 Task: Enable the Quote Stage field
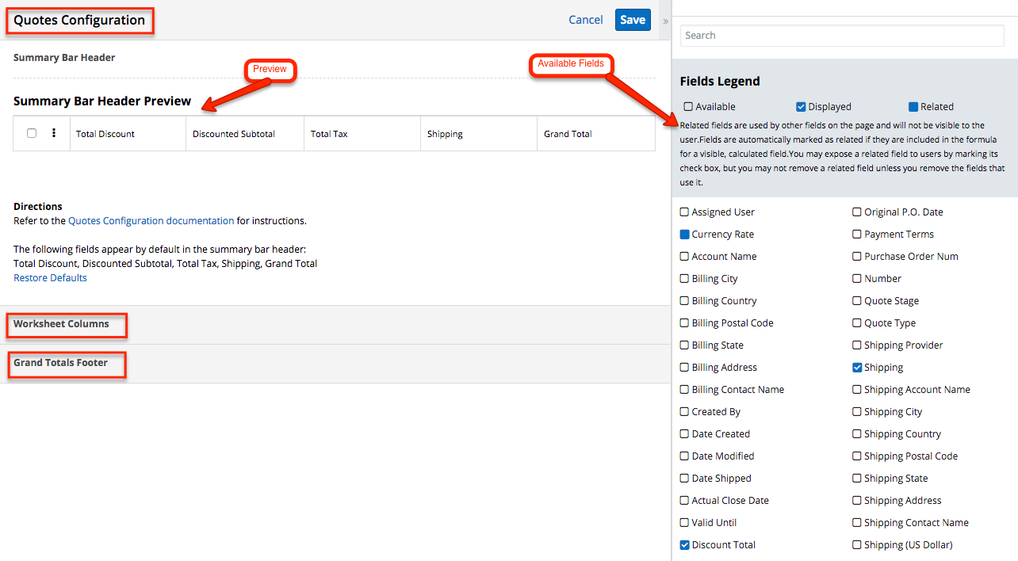[x=857, y=301]
